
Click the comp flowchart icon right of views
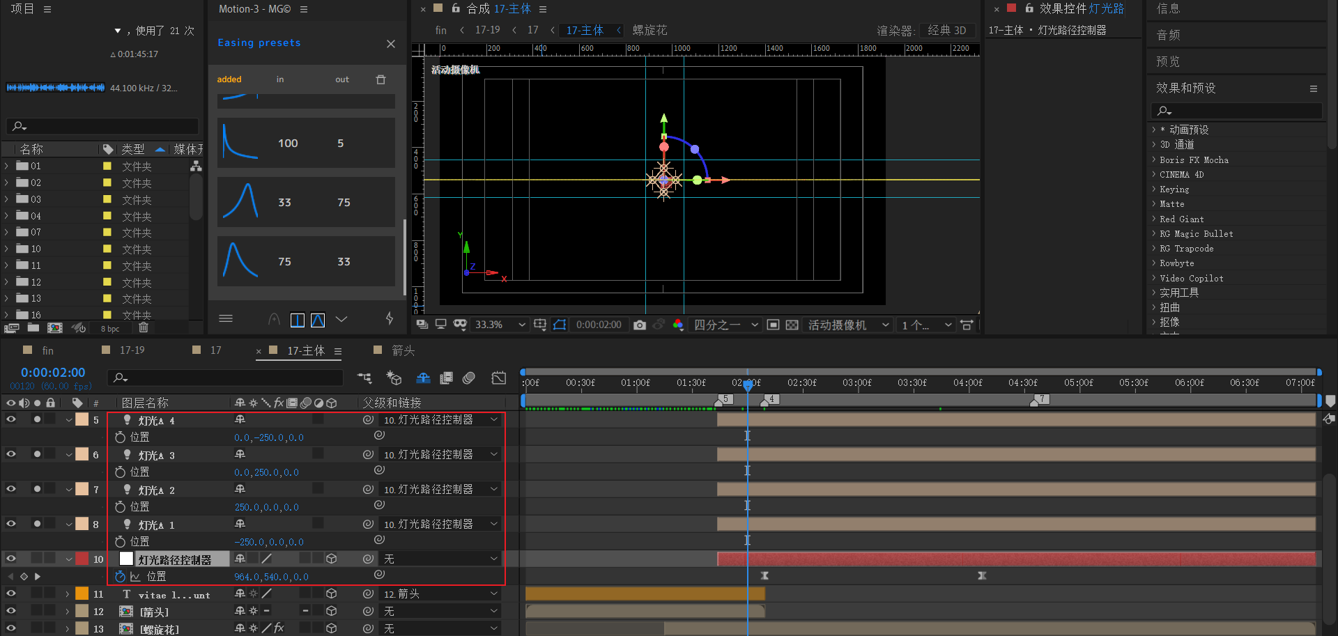[x=967, y=325]
